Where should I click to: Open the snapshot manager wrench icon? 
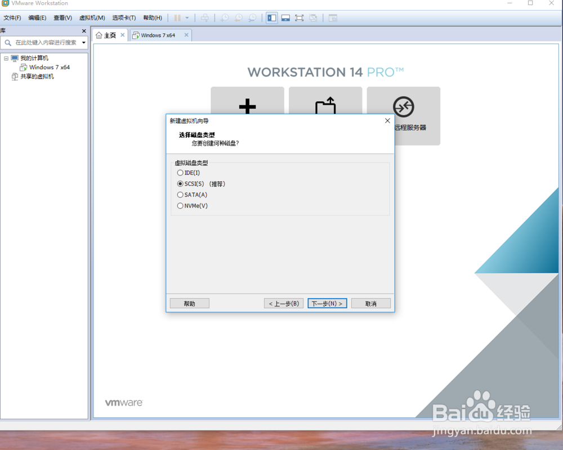click(x=252, y=18)
